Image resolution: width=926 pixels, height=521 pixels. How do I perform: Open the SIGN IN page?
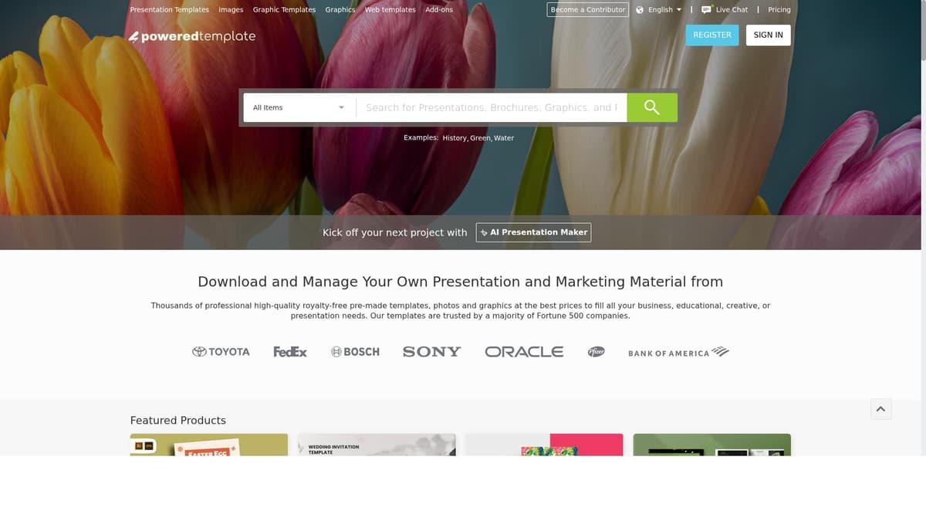click(x=768, y=35)
